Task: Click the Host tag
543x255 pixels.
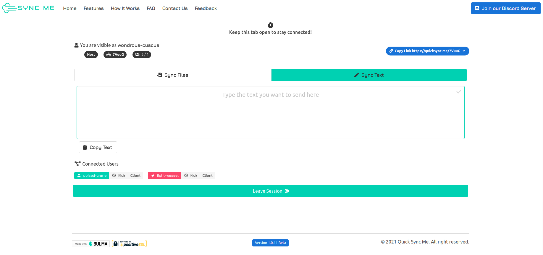Action: pos(91,55)
